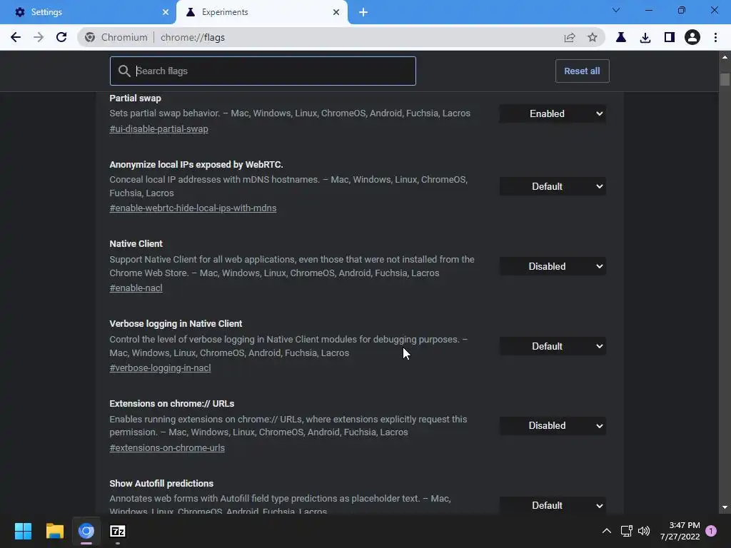Image resolution: width=731 pixels, height=548 pixels.
Task: Open the Anonymize local IPs Default dropdown
Action: click(x=553, y=186)
